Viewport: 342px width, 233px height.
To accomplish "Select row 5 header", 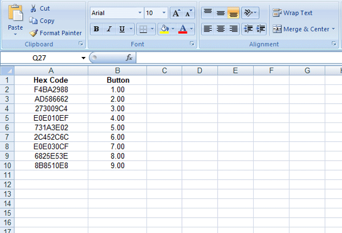I will click(x=7, y=118).
